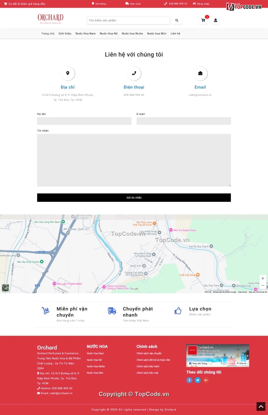Open Đơn mua orders link
This screenshot has height=415, width=268.
coord(133,4)
